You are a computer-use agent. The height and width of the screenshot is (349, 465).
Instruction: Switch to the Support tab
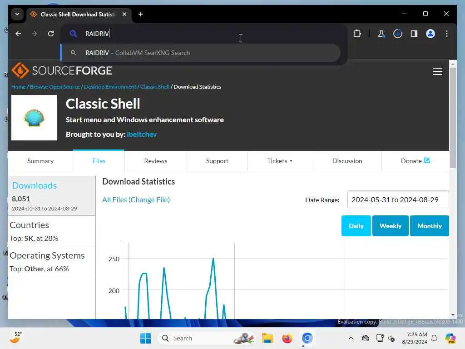217,161
